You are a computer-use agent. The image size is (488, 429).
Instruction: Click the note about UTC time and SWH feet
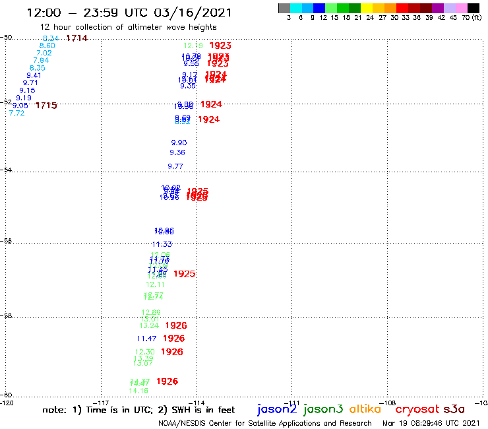138,410
